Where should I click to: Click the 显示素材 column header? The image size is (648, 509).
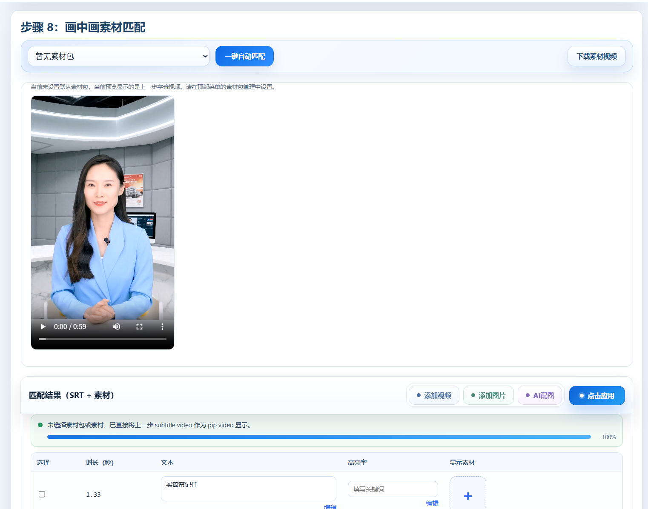click(462, 462)
